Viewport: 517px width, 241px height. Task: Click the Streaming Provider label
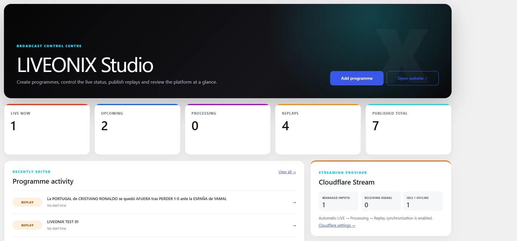click(343, 173)
